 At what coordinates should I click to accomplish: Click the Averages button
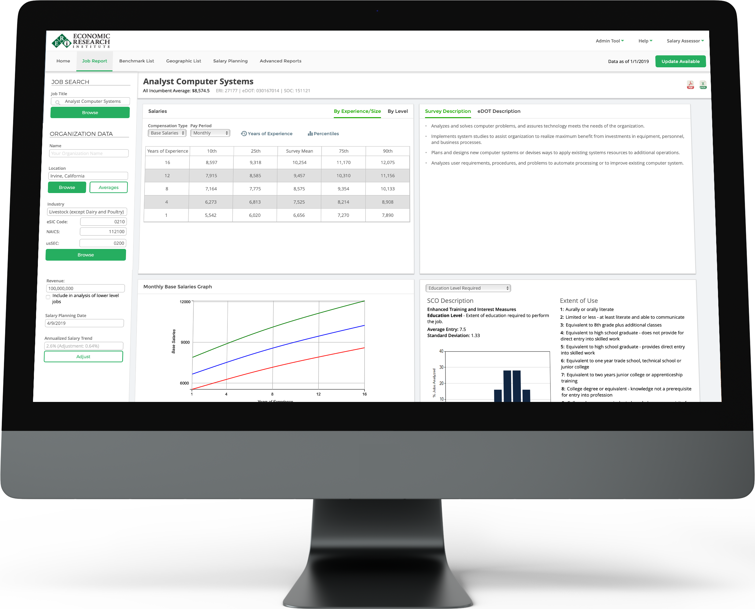tap(109, 188)
